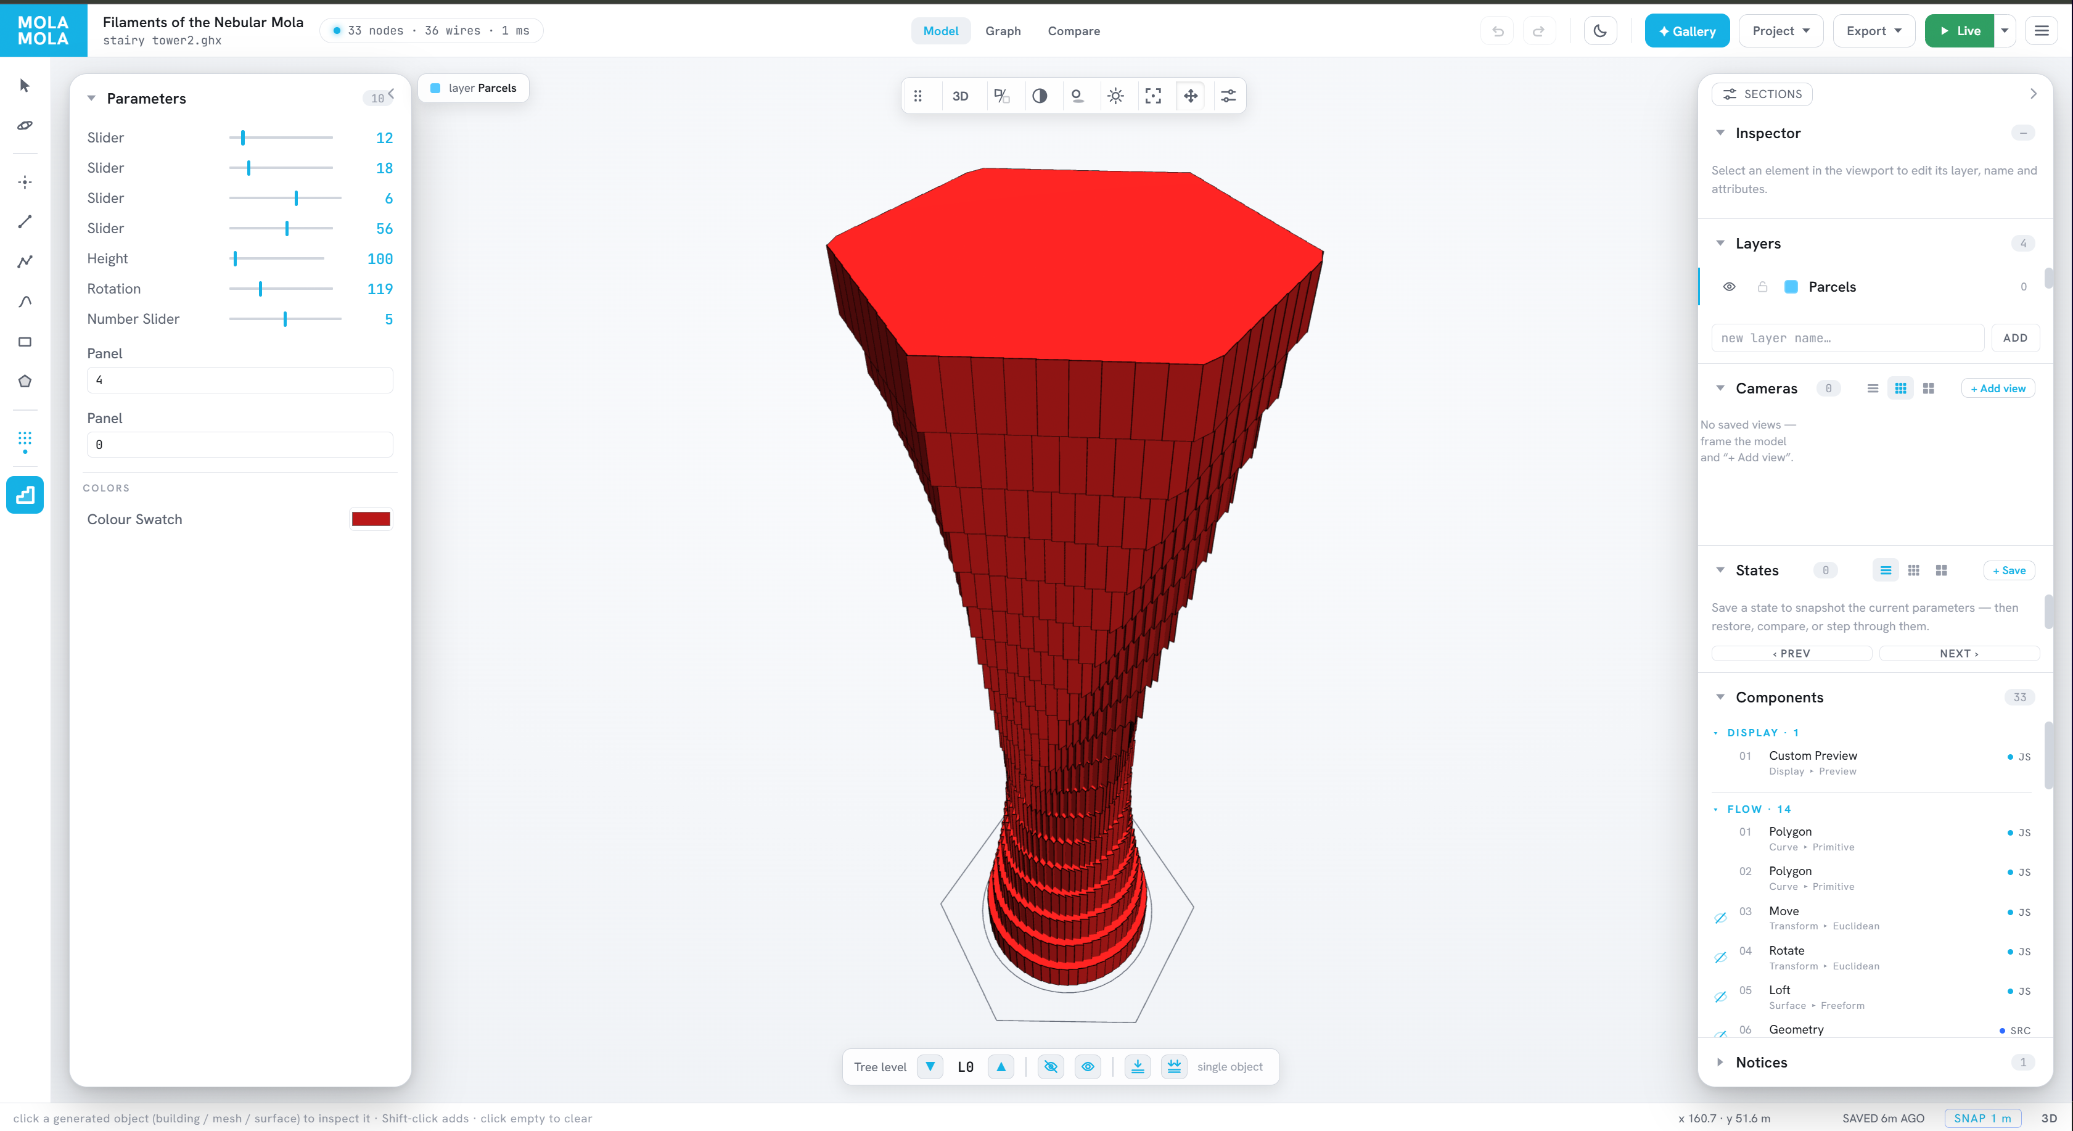This screenshot has width=2073, height=1131.
Task: Open the Live button dropdown arrow
Action: [x=2005, y=31]
